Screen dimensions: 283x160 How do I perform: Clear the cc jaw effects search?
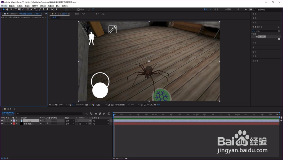click(279, 31)
